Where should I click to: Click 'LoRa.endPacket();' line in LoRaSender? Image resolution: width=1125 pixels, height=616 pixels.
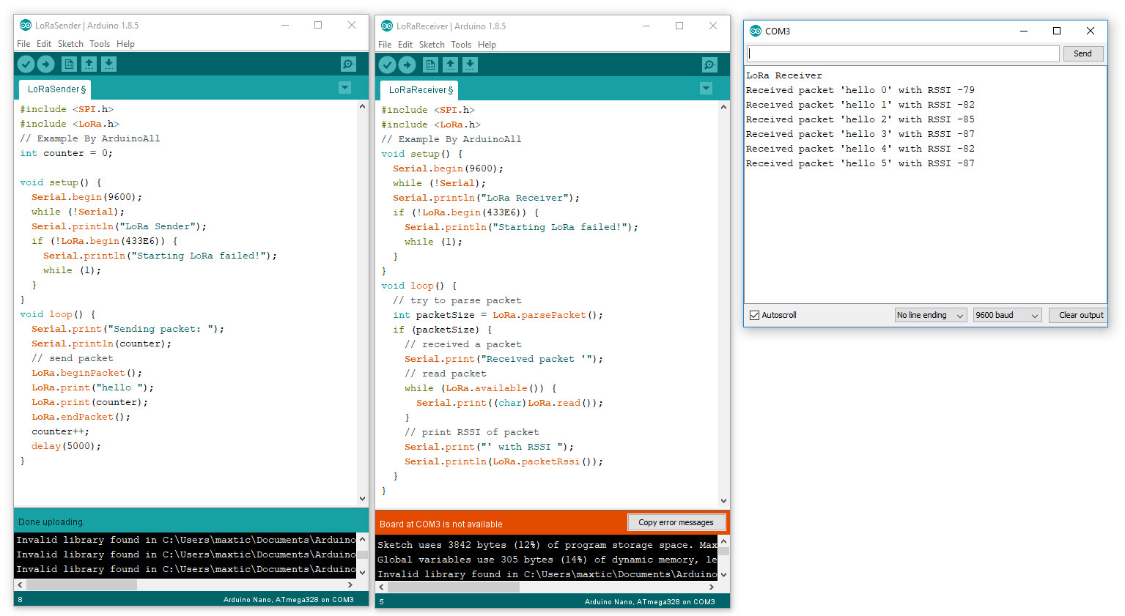click(81, 417)
